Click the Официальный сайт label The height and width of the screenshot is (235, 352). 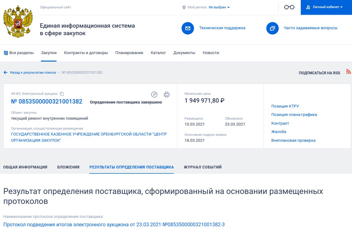click(56, 7)
